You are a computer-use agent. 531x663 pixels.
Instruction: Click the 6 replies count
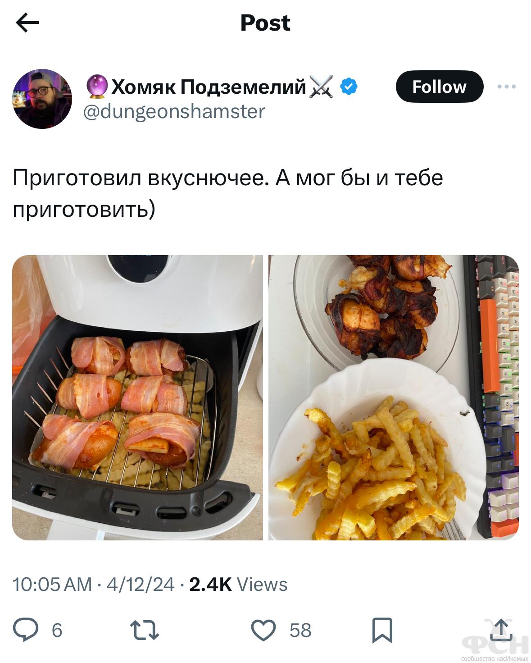pos(57,630)
